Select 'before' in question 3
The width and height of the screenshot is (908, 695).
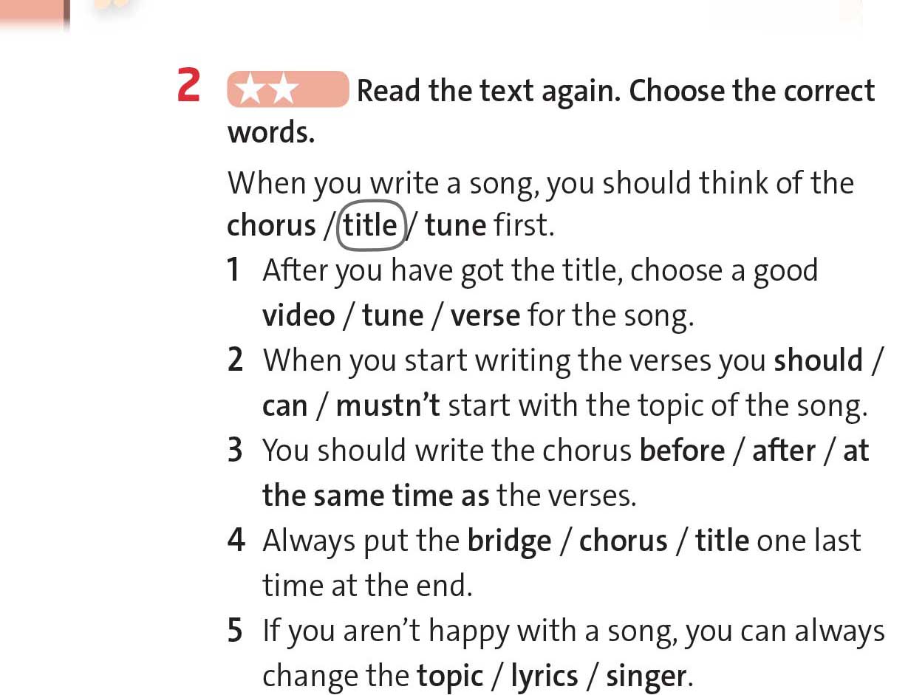682,451
